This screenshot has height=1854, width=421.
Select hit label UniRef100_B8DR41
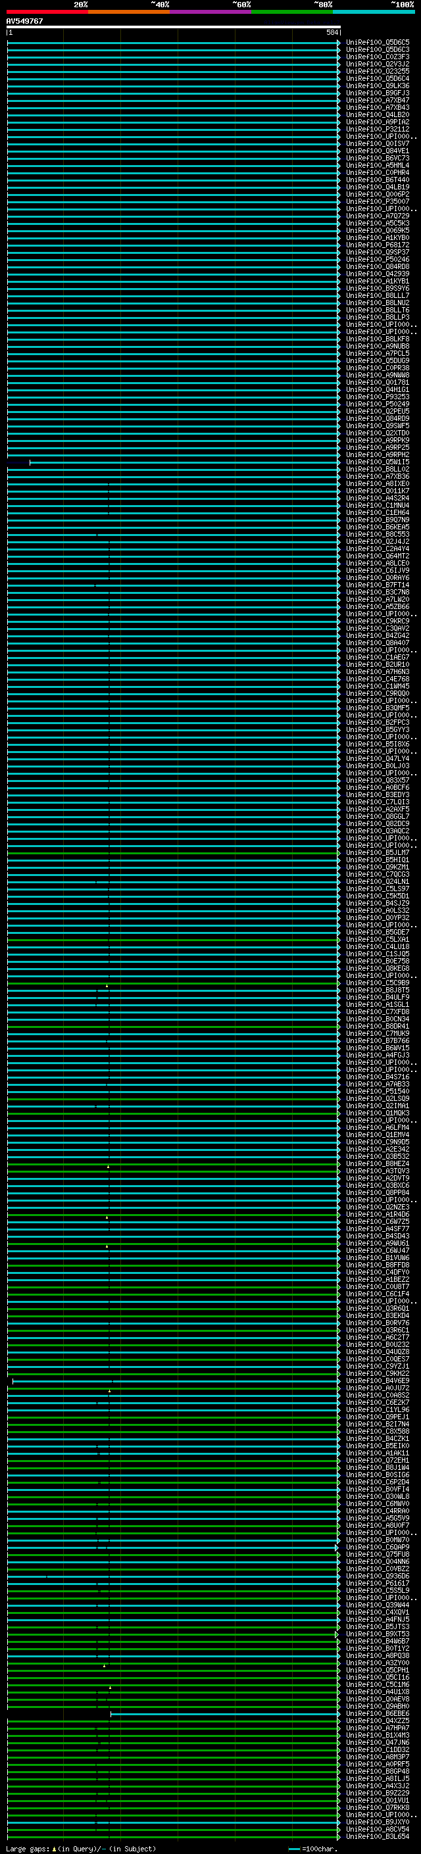378,1027
